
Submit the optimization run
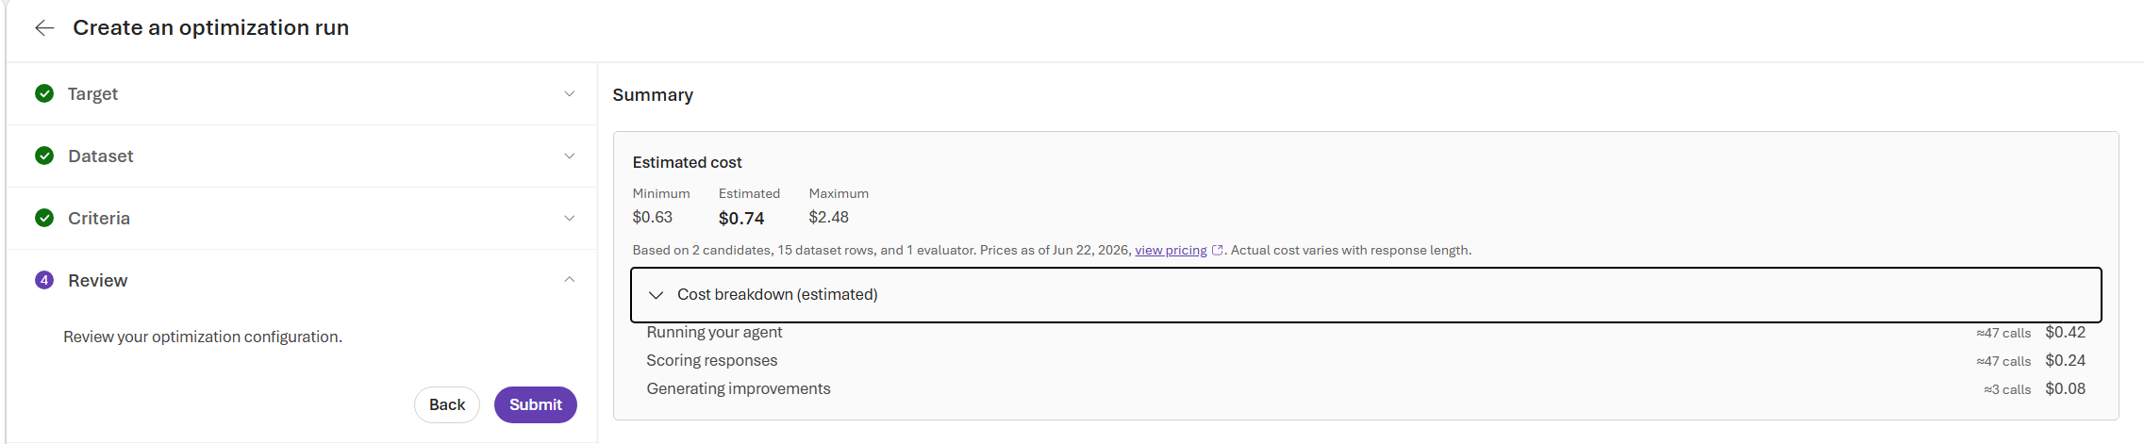pos(536,404)
